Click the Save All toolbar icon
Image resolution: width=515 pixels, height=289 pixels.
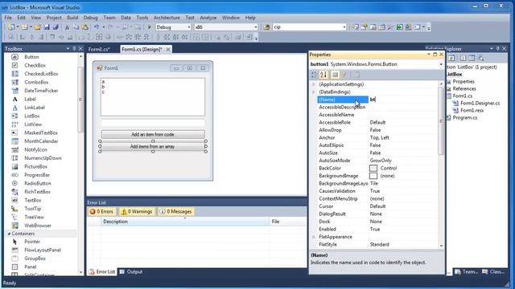56,27
